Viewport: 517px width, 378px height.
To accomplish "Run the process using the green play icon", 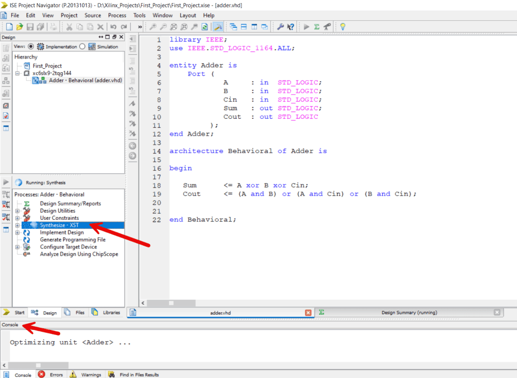I will [306, 27].
